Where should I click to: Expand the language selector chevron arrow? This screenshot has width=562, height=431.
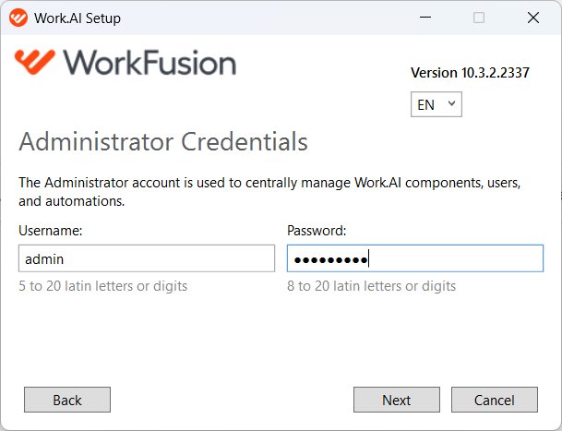click(451, 103)
